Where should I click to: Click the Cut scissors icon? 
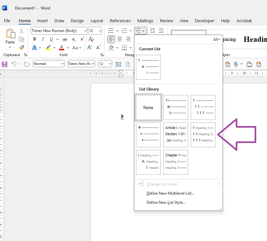coord(22,31)
